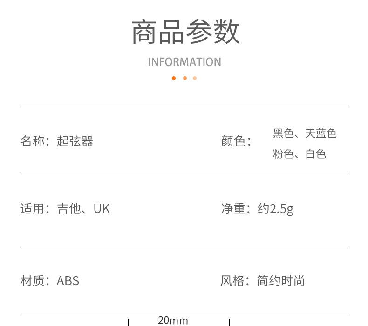
Task: Select the 起弦器 product name
Action: pyautogui.click(x=75, y=141)
